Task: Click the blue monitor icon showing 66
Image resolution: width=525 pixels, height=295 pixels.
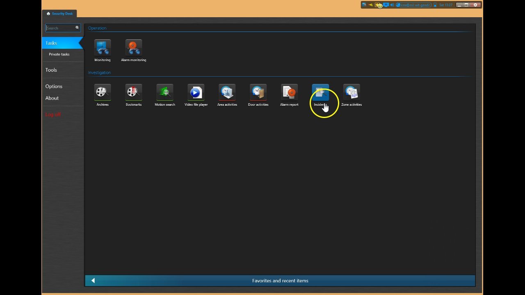Action: 386,5
